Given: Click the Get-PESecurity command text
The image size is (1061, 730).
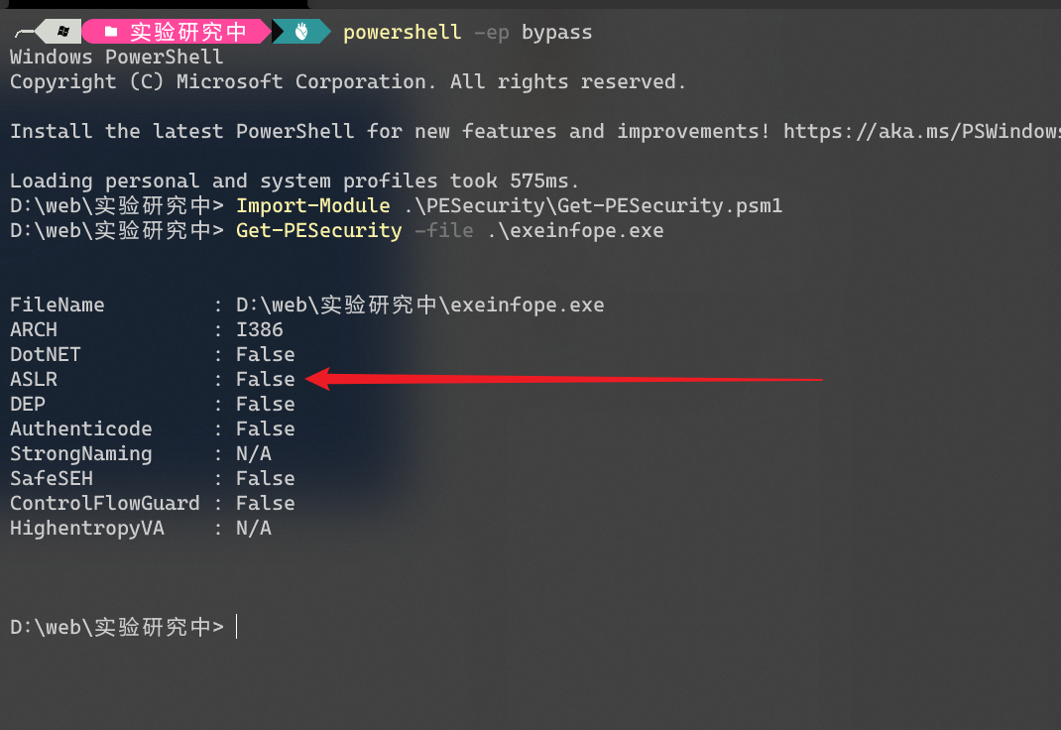Looking at the screenshot, I should click(x=318, y=231).
